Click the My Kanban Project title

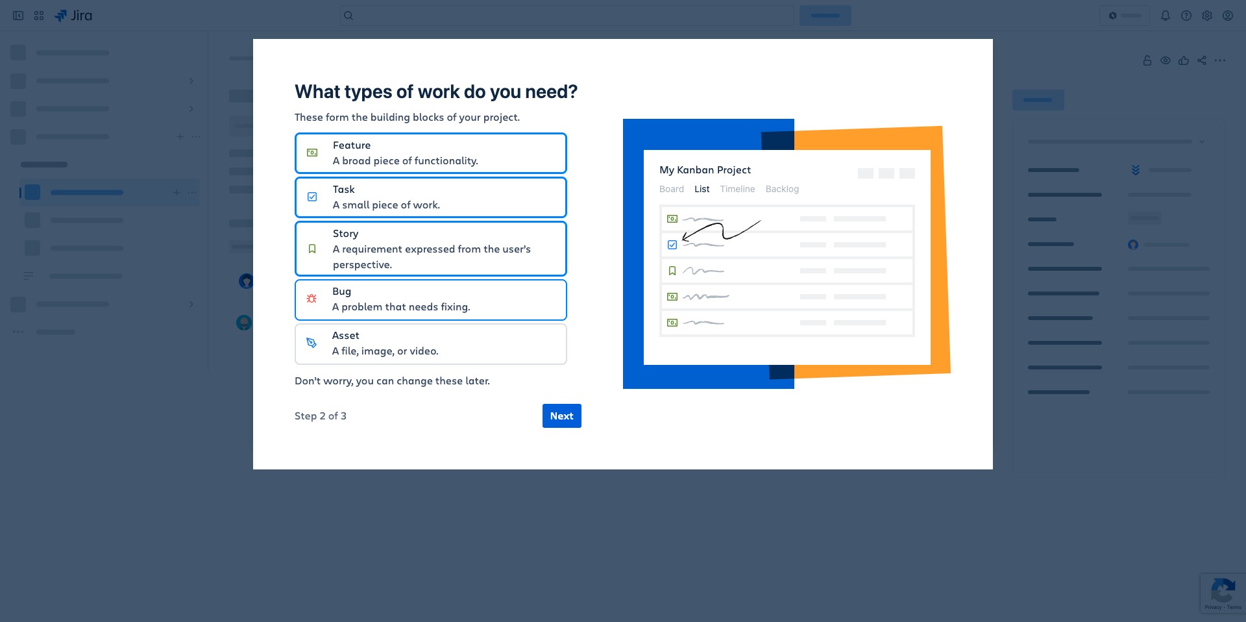705,169
